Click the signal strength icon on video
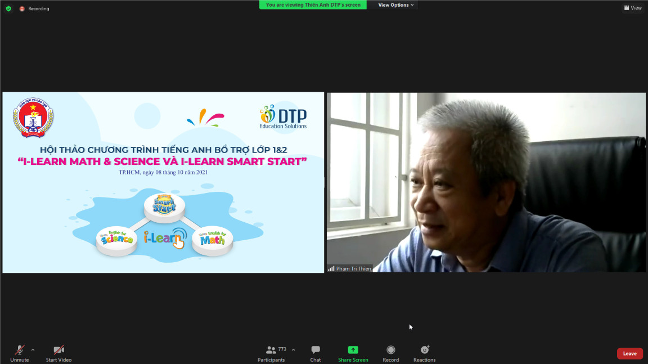 click(331, 268)
